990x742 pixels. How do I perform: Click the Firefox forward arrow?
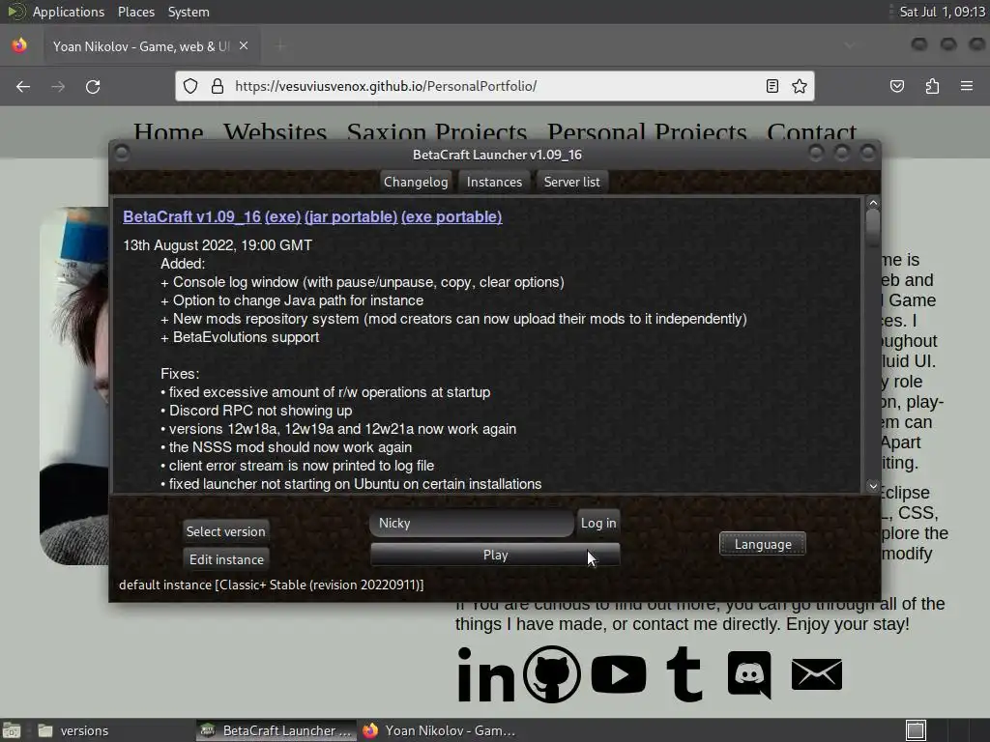click(58, 86)
